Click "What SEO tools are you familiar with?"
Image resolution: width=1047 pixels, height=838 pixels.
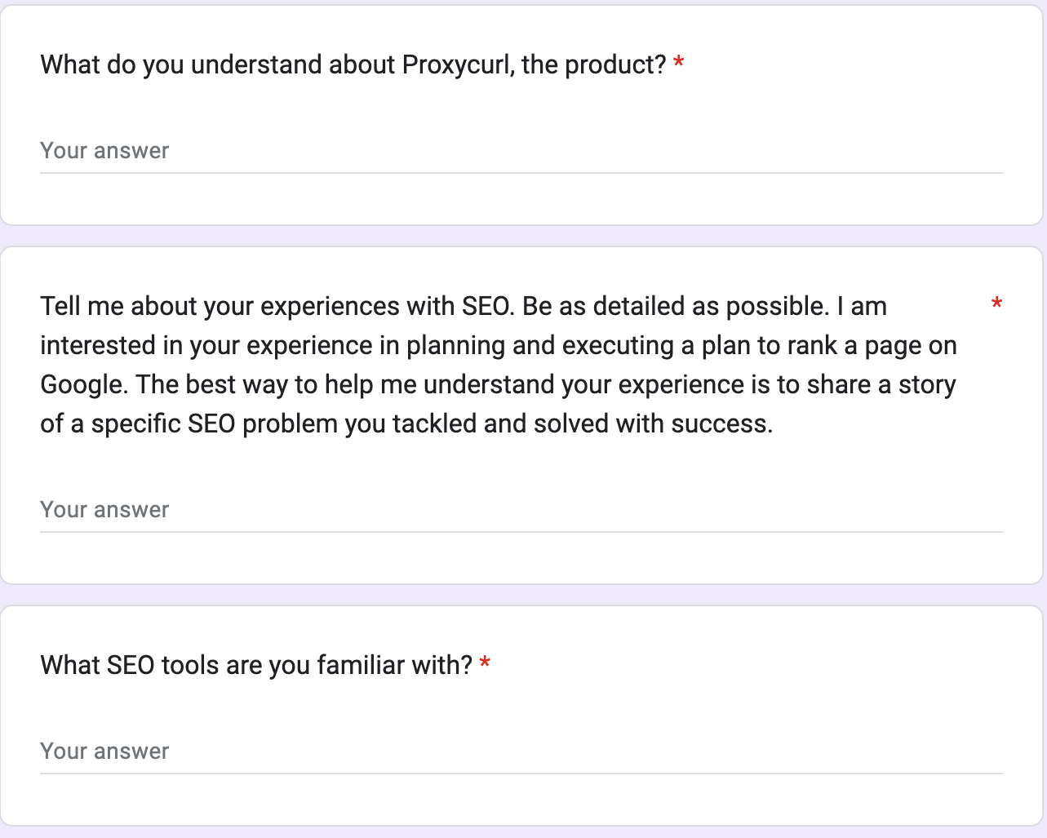point(256,665)
